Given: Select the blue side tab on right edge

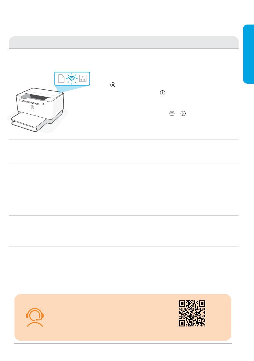Looking at the screenshot, I should (x=249, y=54).
